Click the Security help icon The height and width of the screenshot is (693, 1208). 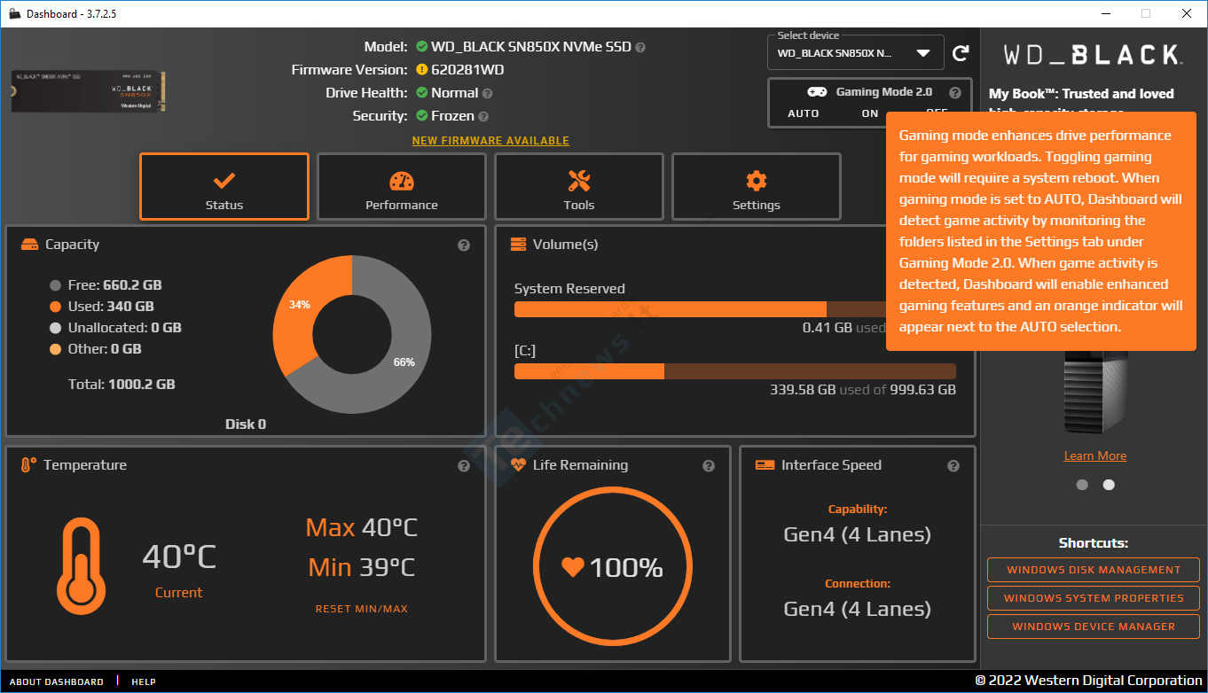[x=483, y=116]
